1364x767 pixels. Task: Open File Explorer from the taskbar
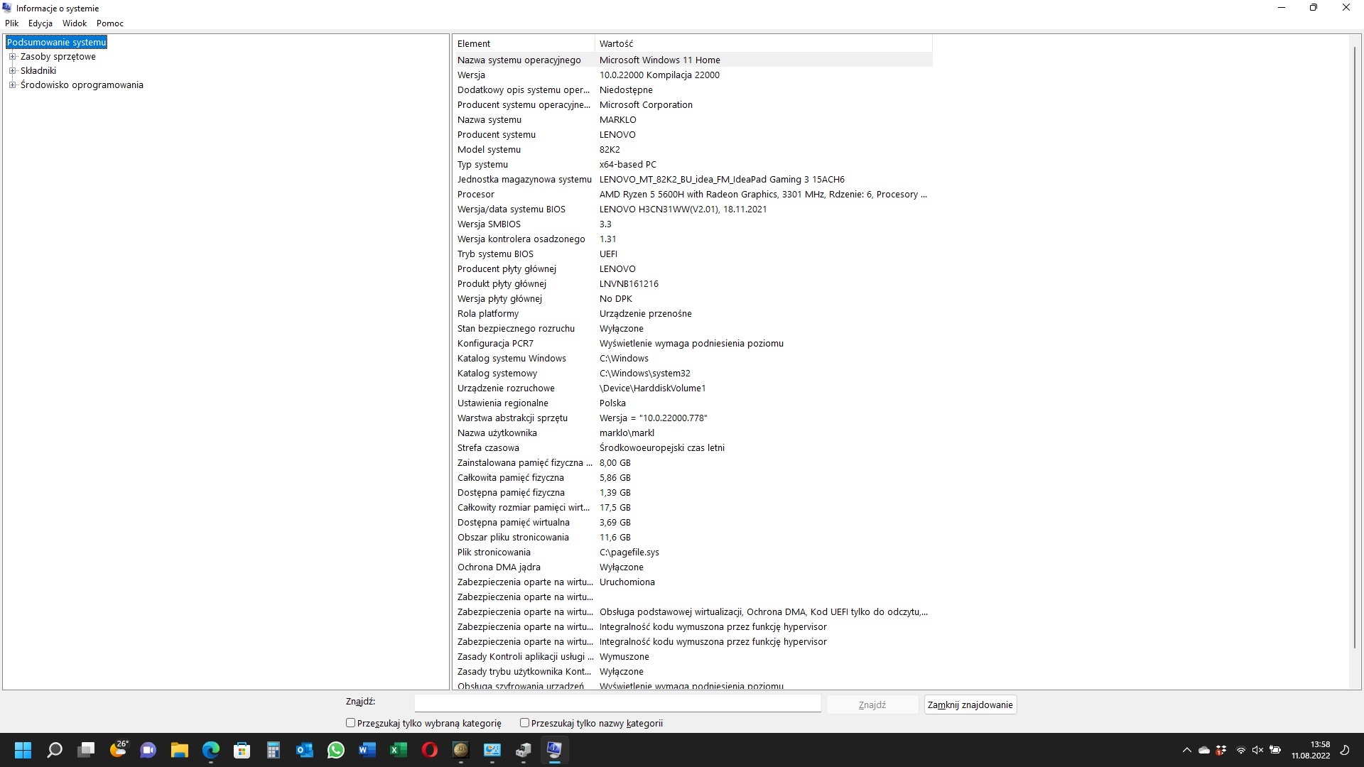[x=180, y=750]
